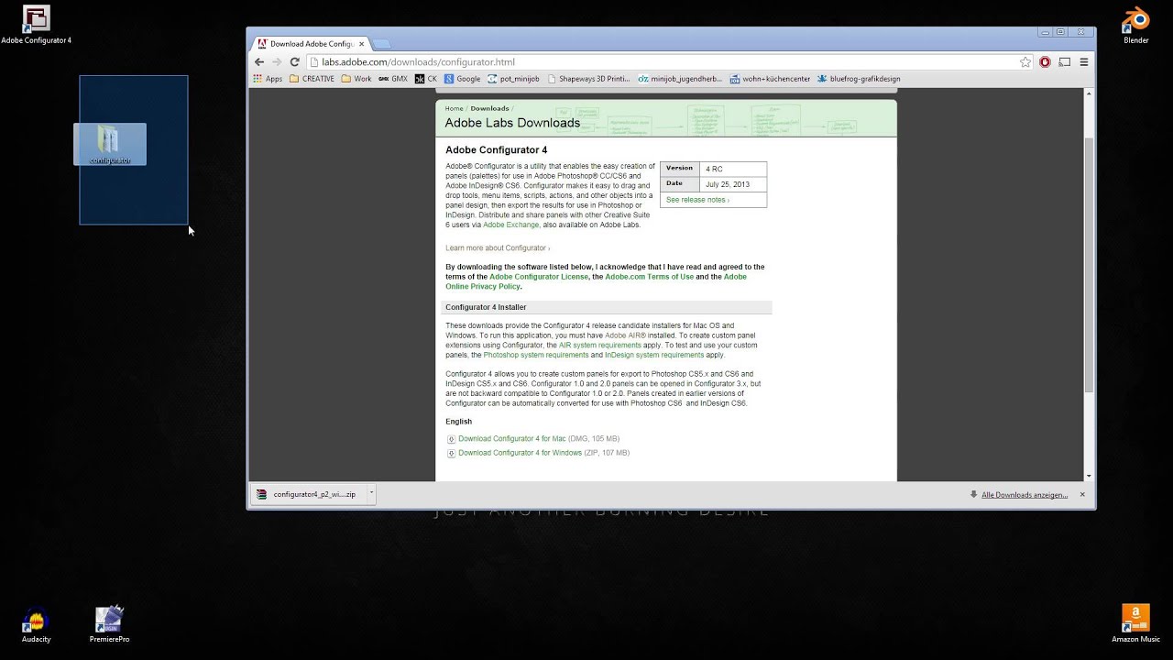Open Adobe Configurator License link
Viewport: 1173px width, 660px height.
(539, 277)
